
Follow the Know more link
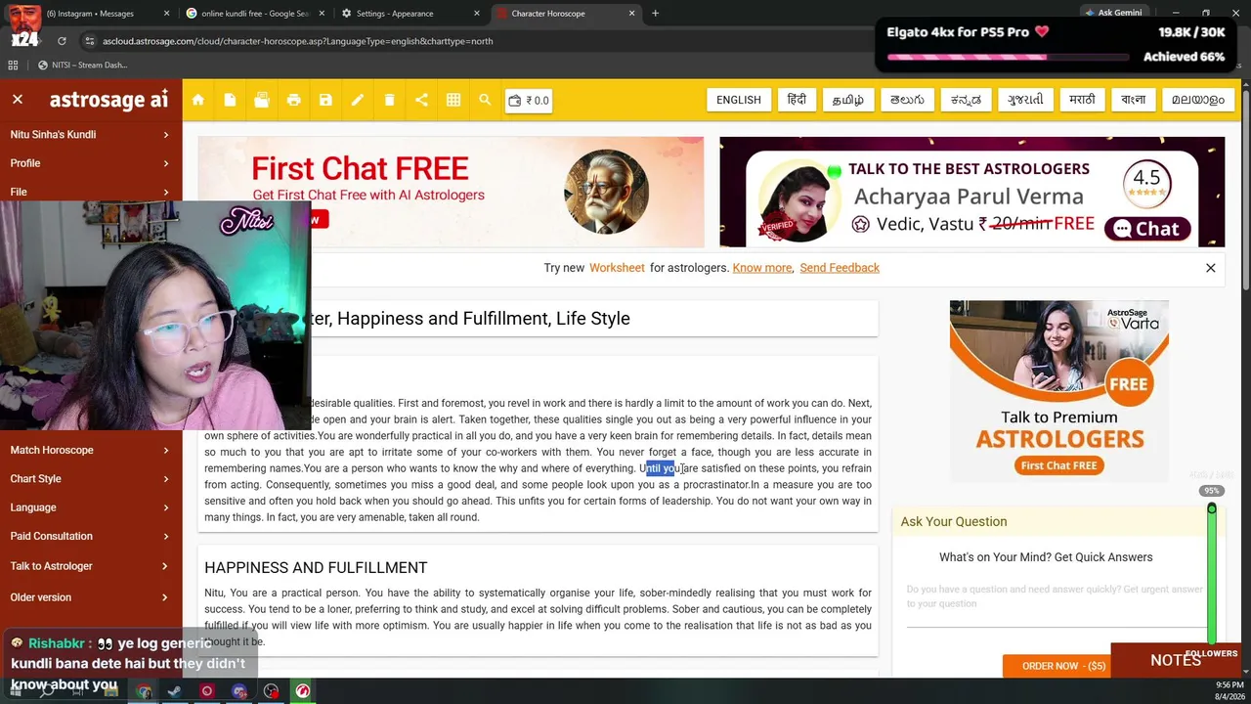762,268
